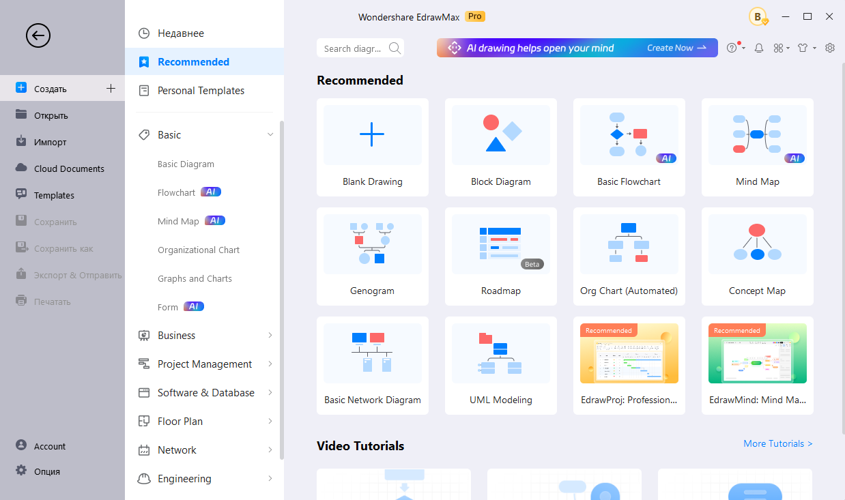Expand the Floor Plan category
This screenshot has width=845, height=500.
(x=270, y=422)
